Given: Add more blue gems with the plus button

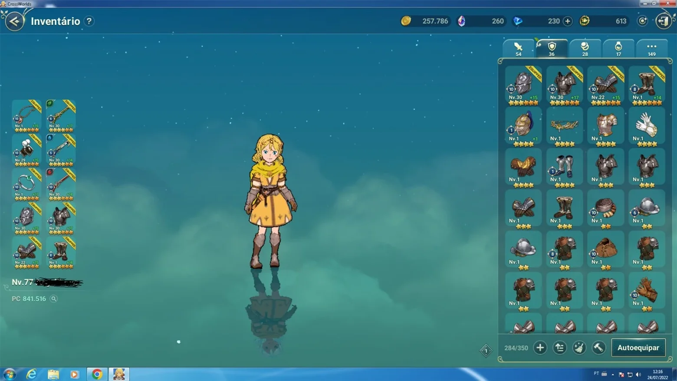Looking at the screenshot, I should click(x=567, y=21).
